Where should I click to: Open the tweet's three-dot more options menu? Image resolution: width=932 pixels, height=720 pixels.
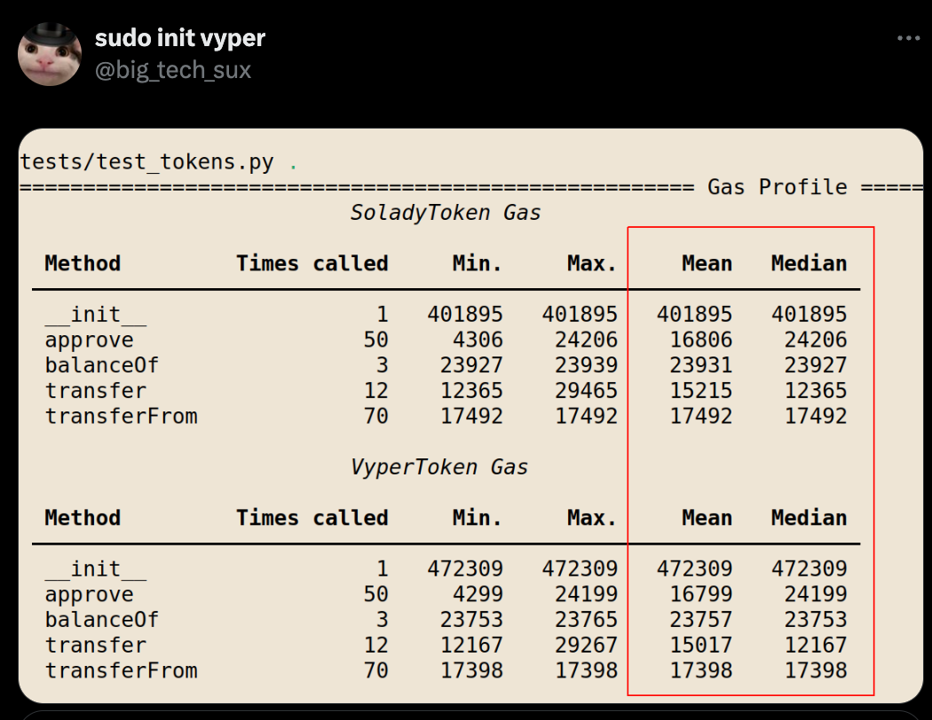(908, 38)
